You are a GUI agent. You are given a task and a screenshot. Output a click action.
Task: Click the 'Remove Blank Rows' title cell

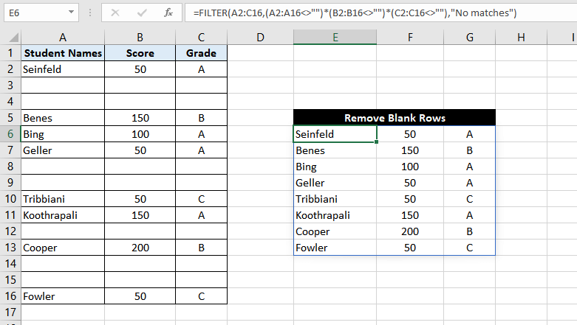tap(395, 118)
